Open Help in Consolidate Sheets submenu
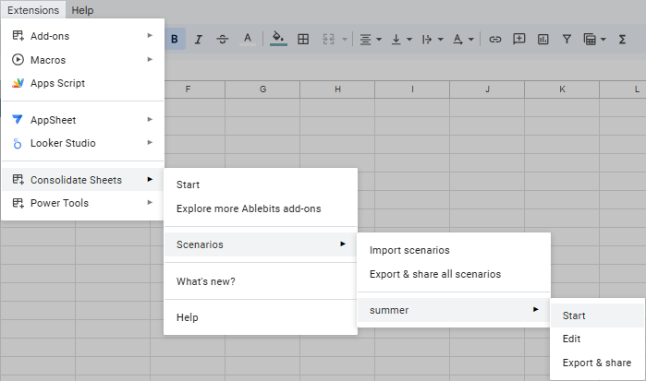Image resolution: width=646 pixels, height=381 pixels. click(x=261, y=317)
